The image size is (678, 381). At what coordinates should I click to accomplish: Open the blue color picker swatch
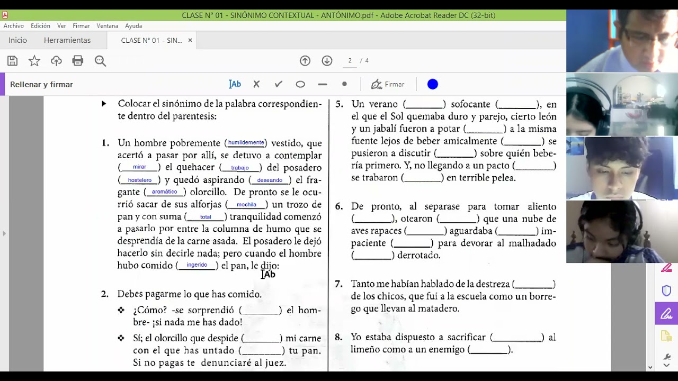433,84
